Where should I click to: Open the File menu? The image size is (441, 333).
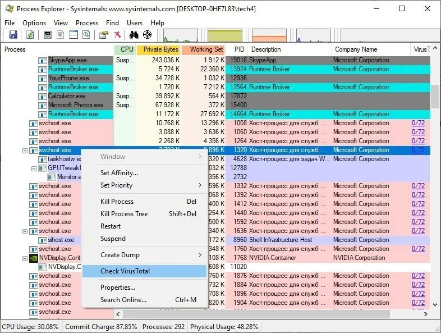coord(10,23)
